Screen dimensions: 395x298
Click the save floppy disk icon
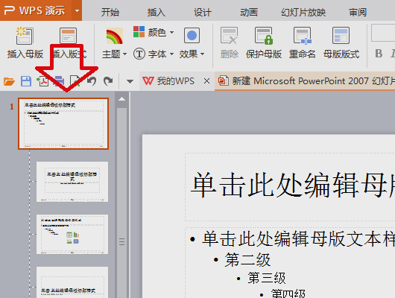(26, 81)
